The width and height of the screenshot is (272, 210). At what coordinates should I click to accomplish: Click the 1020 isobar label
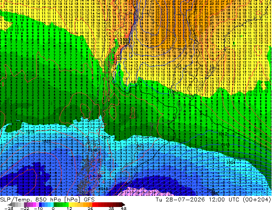tap(46, 141)
